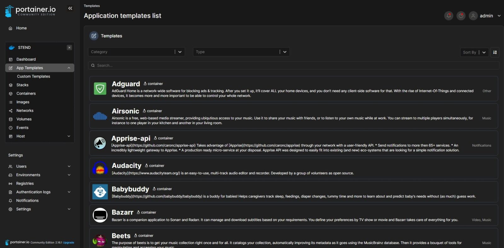Click the Apprise-api megaphone logo
Viewport: 504px width, 248px height.
100,143
